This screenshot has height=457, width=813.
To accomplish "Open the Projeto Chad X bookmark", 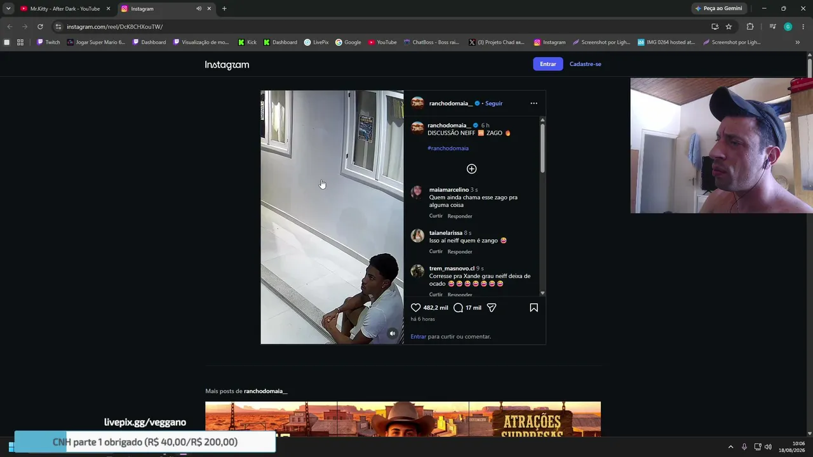I will 497,43.
